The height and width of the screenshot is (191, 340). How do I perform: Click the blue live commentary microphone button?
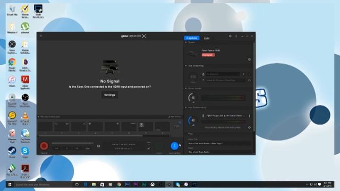tap(175, 146)
